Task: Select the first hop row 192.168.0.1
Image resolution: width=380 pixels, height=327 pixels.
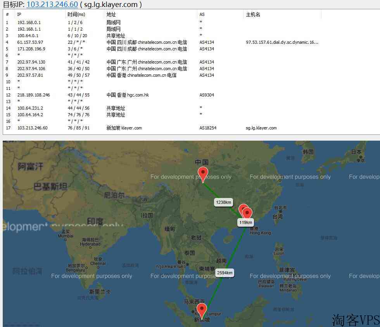Action: [x=29, y=22]
